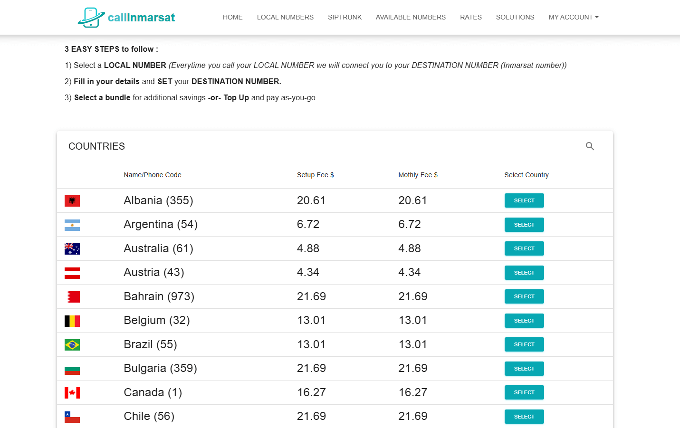This screenshot has height=428, width=680.
Task: Select Brazil as country
Action: pyautogui.click(x=524, y=344)
